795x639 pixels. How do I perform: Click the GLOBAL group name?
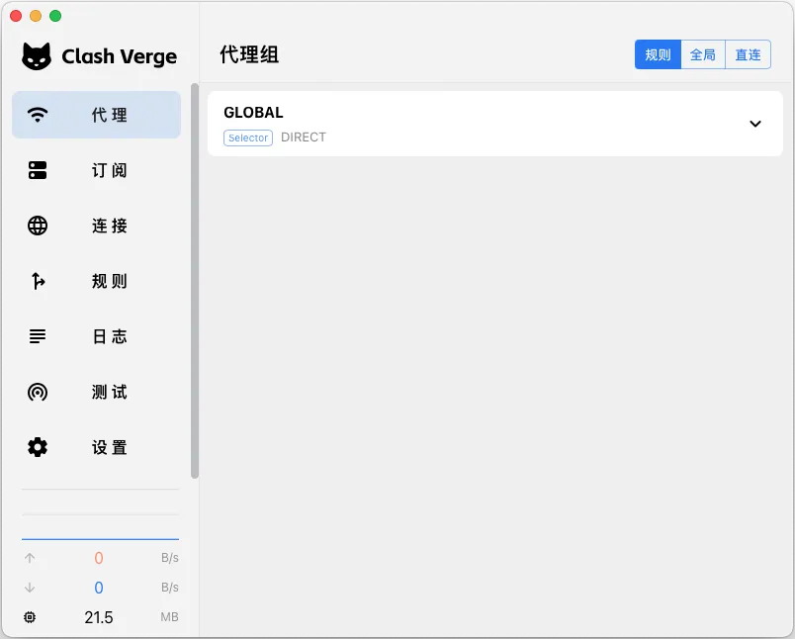(x=253, y=112)
